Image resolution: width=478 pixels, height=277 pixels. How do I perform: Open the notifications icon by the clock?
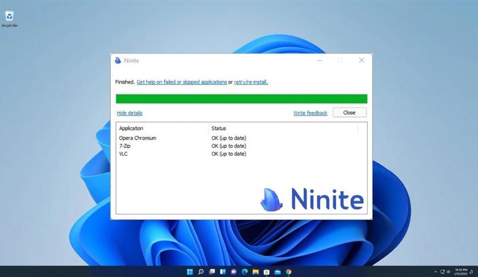(472, 272)
